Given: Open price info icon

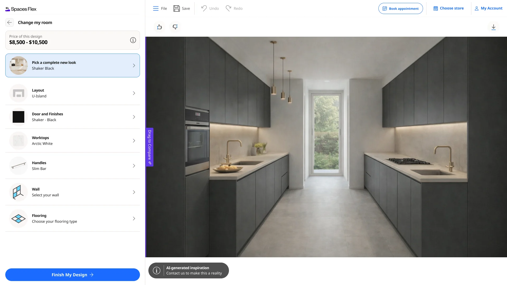Looking at the screenshot, I should point(133,40).
